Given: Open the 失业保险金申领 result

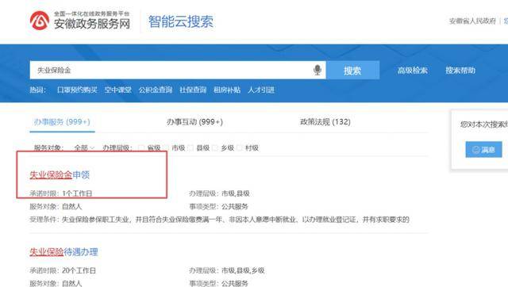Looking at the screenshot, I should click(x=60, y=174).
